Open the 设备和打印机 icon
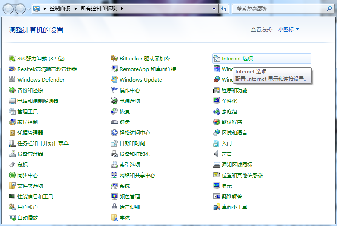The width and height of the screenshot is (337, 226). 114,154
